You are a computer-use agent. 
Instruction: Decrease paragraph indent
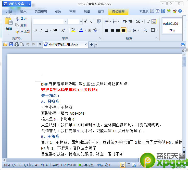point(125,22)
